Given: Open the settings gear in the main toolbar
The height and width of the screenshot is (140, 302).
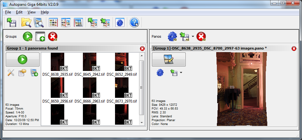Looking at the screenshot, I should click(120, 22).
